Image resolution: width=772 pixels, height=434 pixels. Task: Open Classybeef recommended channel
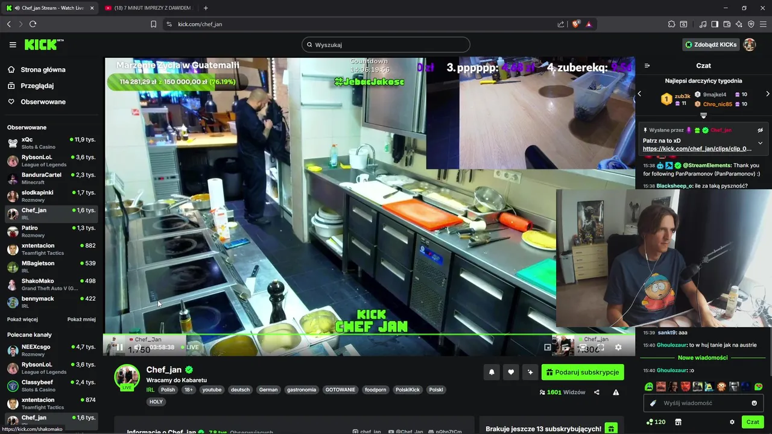click(51, 386)
